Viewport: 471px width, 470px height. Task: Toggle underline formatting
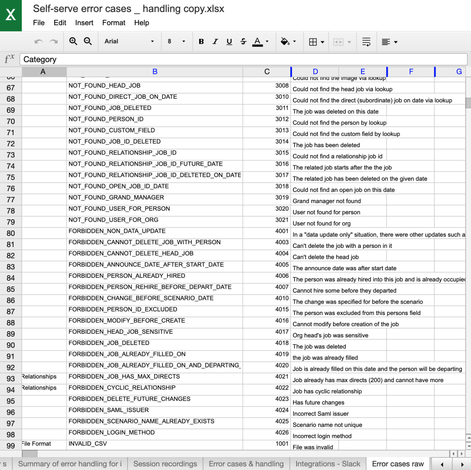click(229, 41)
